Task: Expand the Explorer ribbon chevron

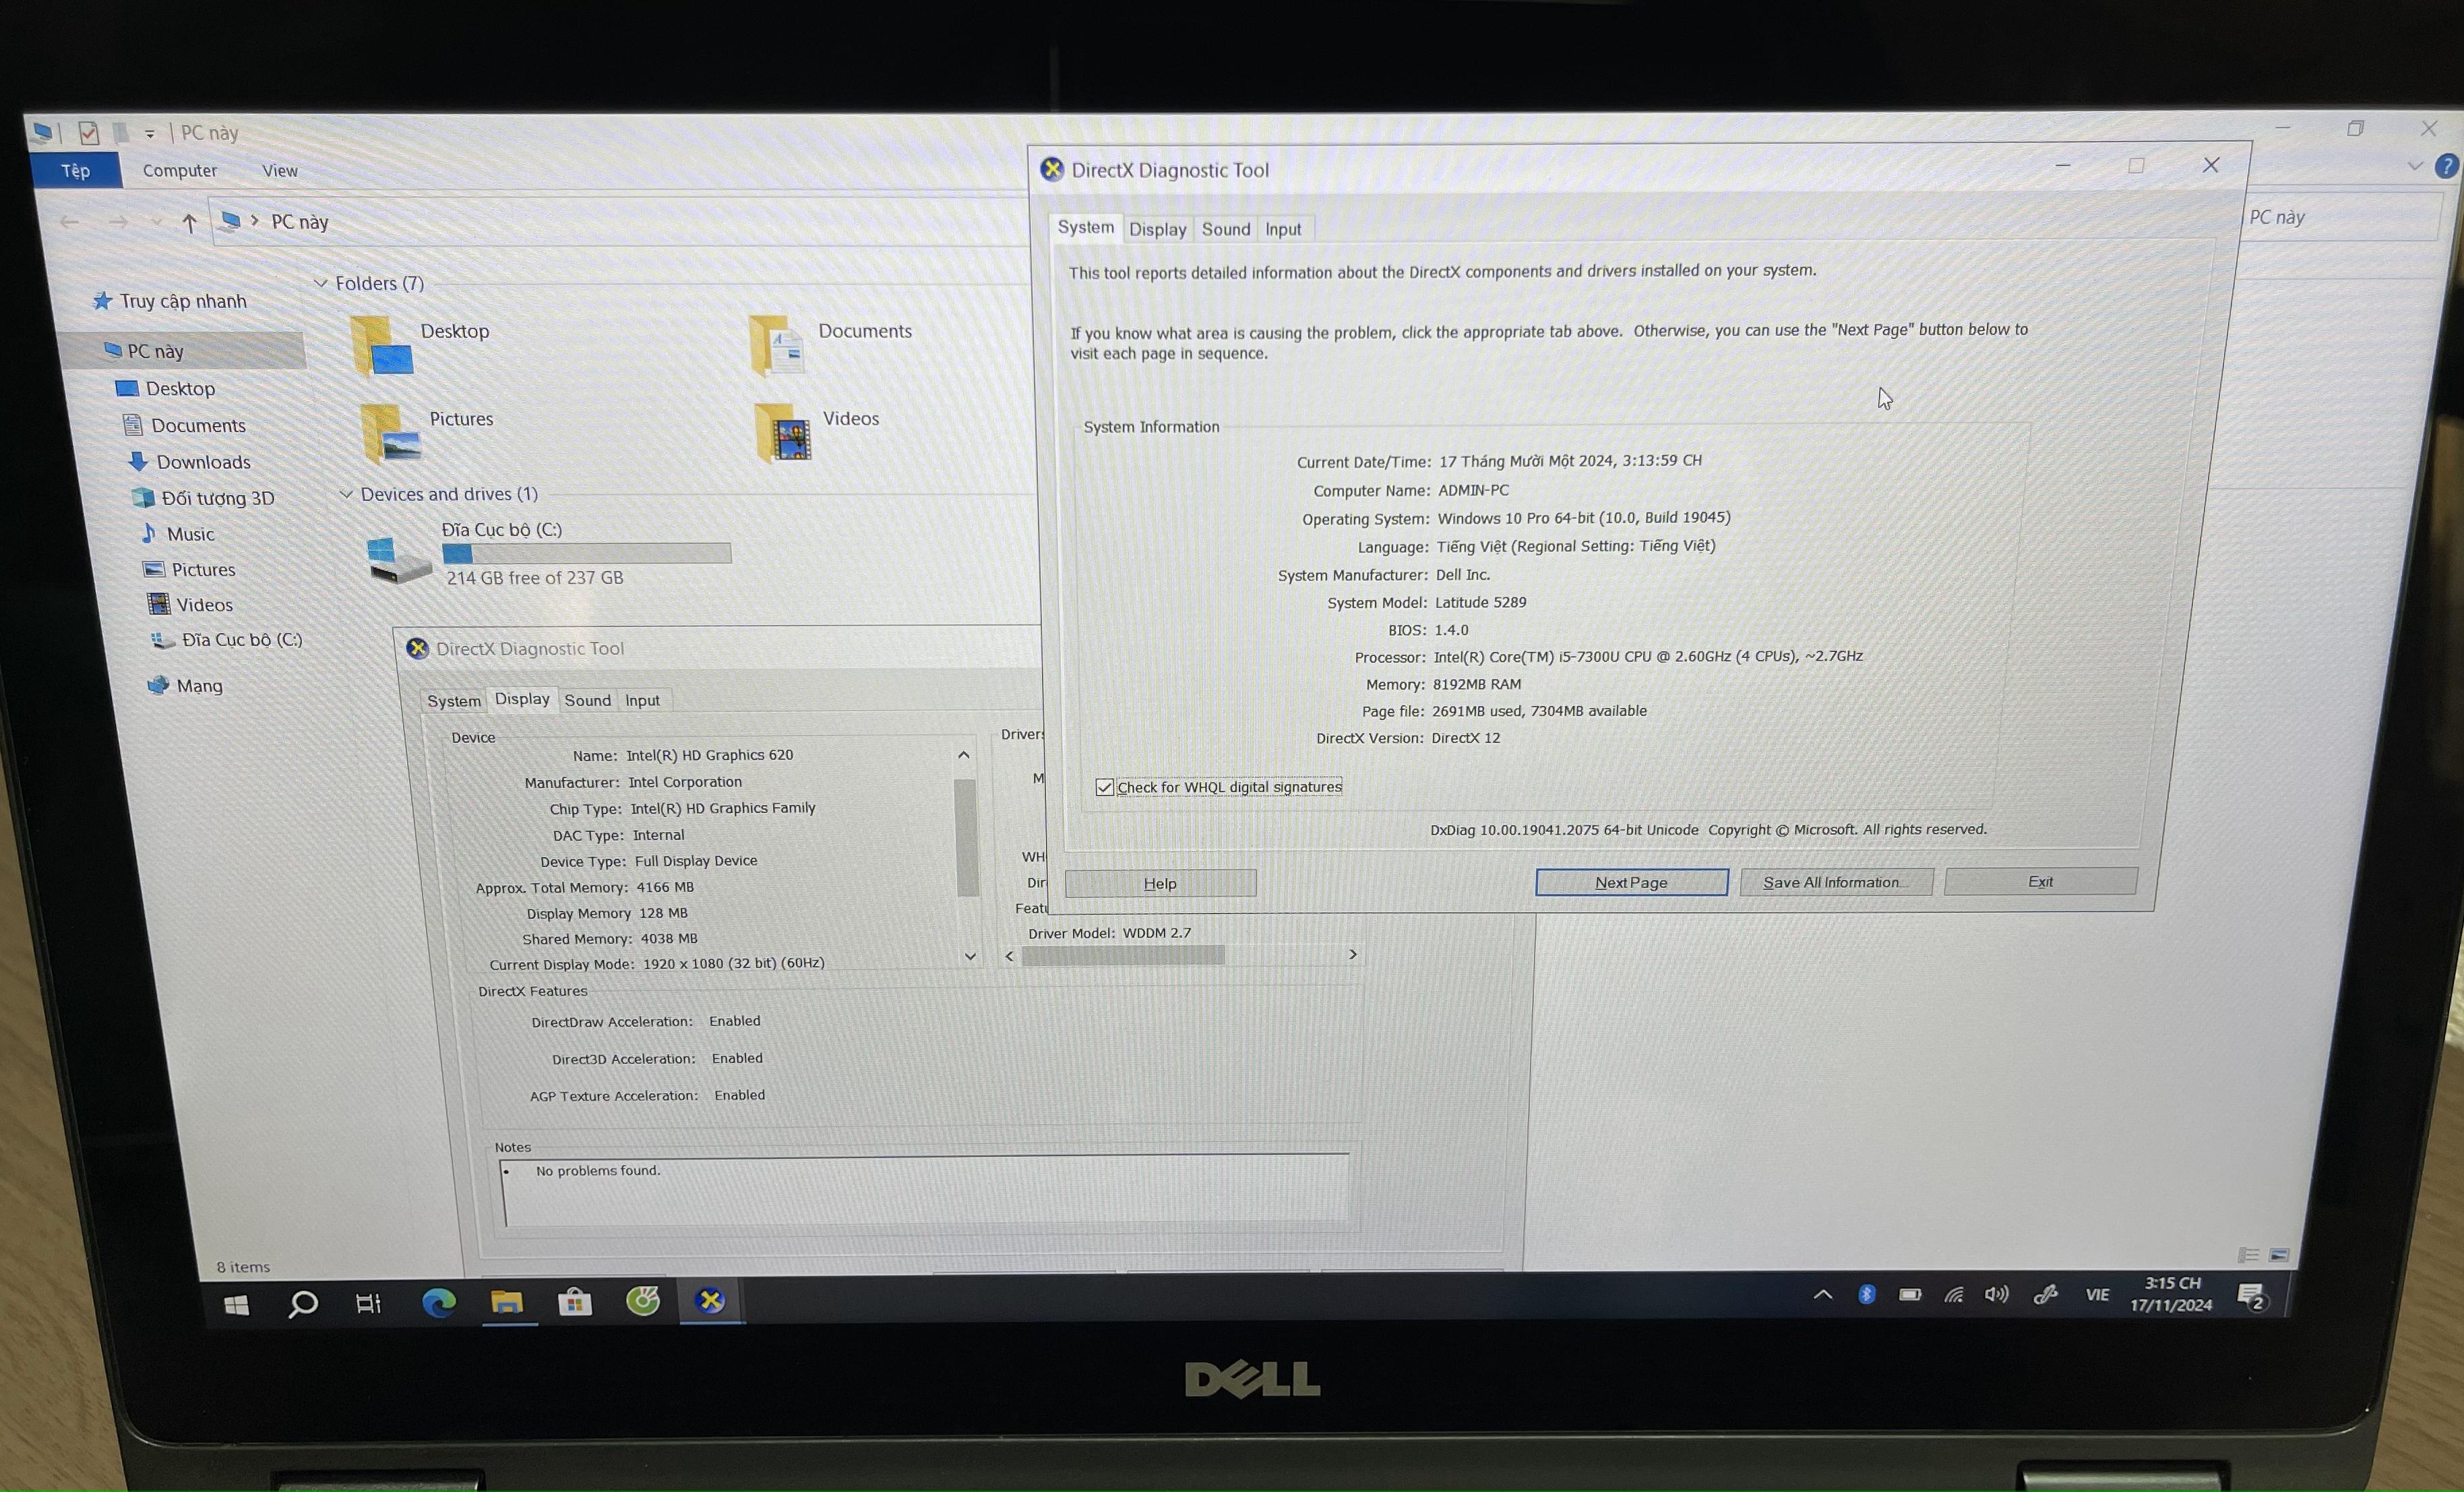Action: 2415,166
